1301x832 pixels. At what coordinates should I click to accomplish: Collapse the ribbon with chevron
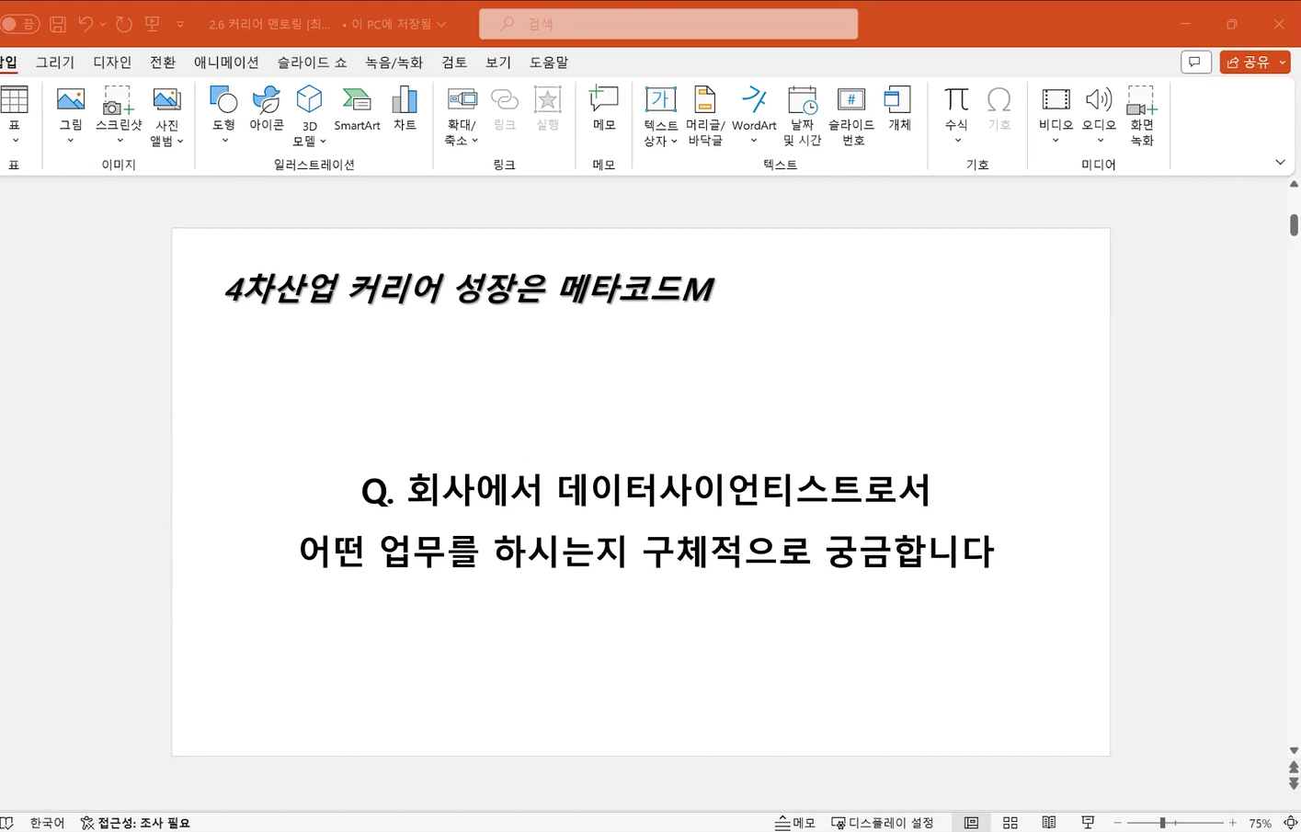pos(1280,163)
